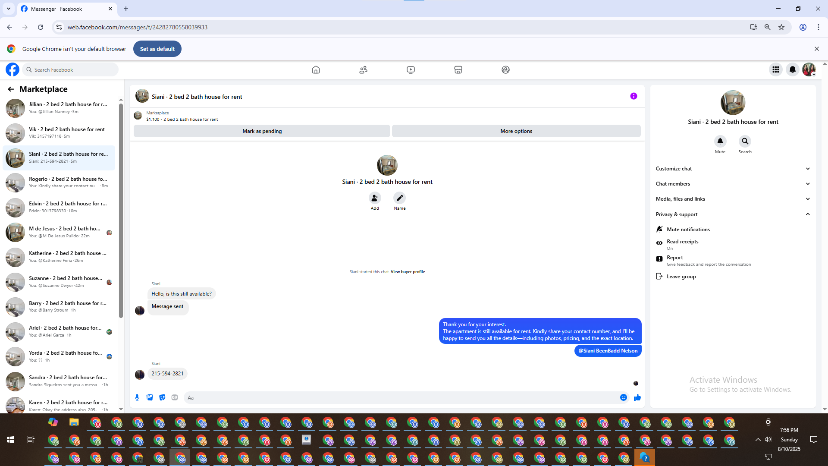Click Mark as pending button
This screenshot has width=828, height=466.
[x=262, y=131]
